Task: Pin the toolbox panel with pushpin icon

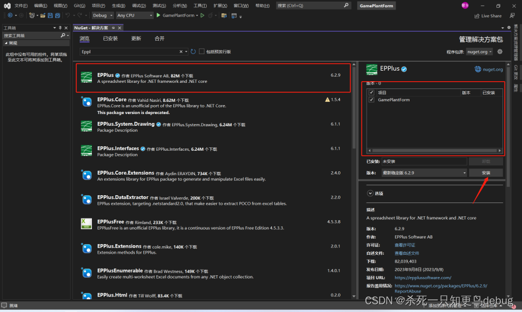Action: pos(60,28)
